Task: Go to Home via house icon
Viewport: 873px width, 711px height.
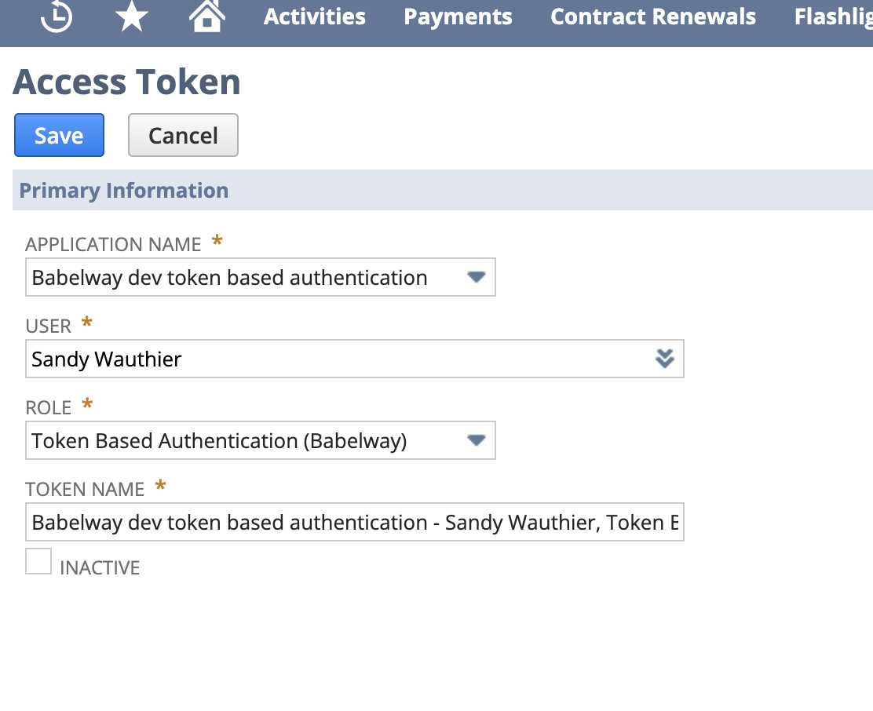Action: pyautogui.click(x=207, y=16)
